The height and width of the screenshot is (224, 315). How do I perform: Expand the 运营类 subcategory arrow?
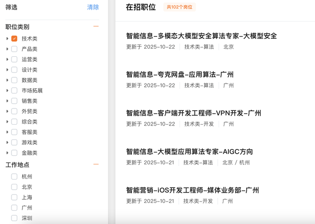tap(7, 60)
